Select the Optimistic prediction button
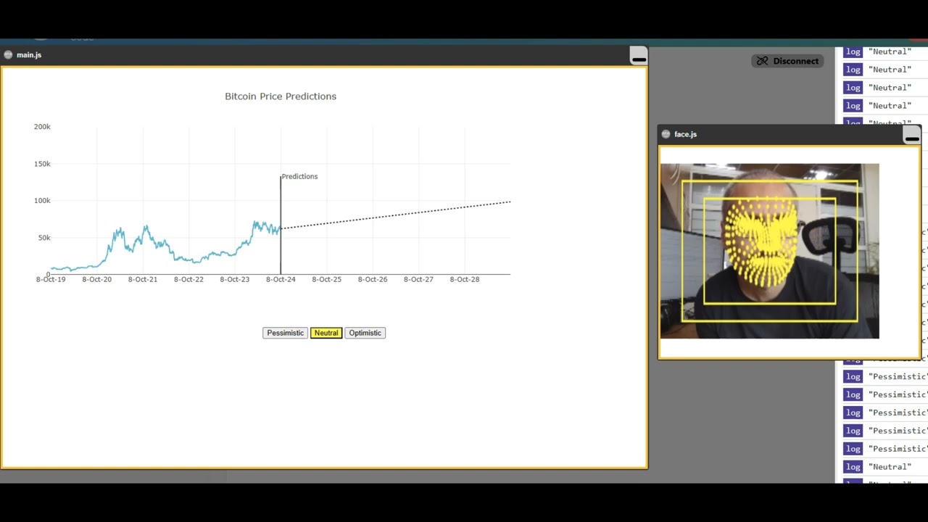The height and width of the screenshot is (522, 928). (365, 333)
